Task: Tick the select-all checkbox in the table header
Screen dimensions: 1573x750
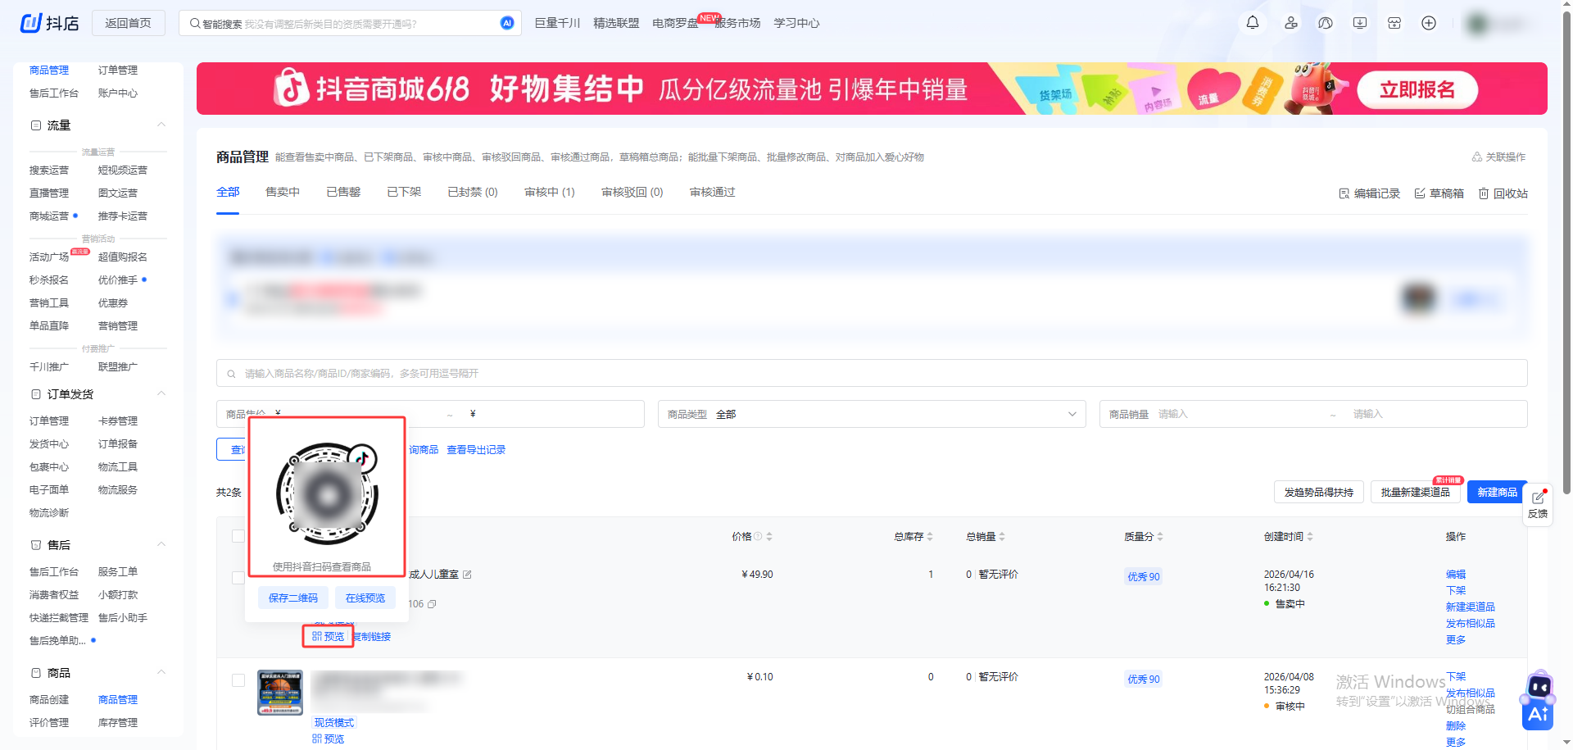Action: [238, 536]
